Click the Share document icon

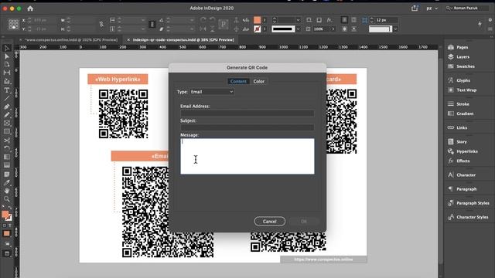415,8
